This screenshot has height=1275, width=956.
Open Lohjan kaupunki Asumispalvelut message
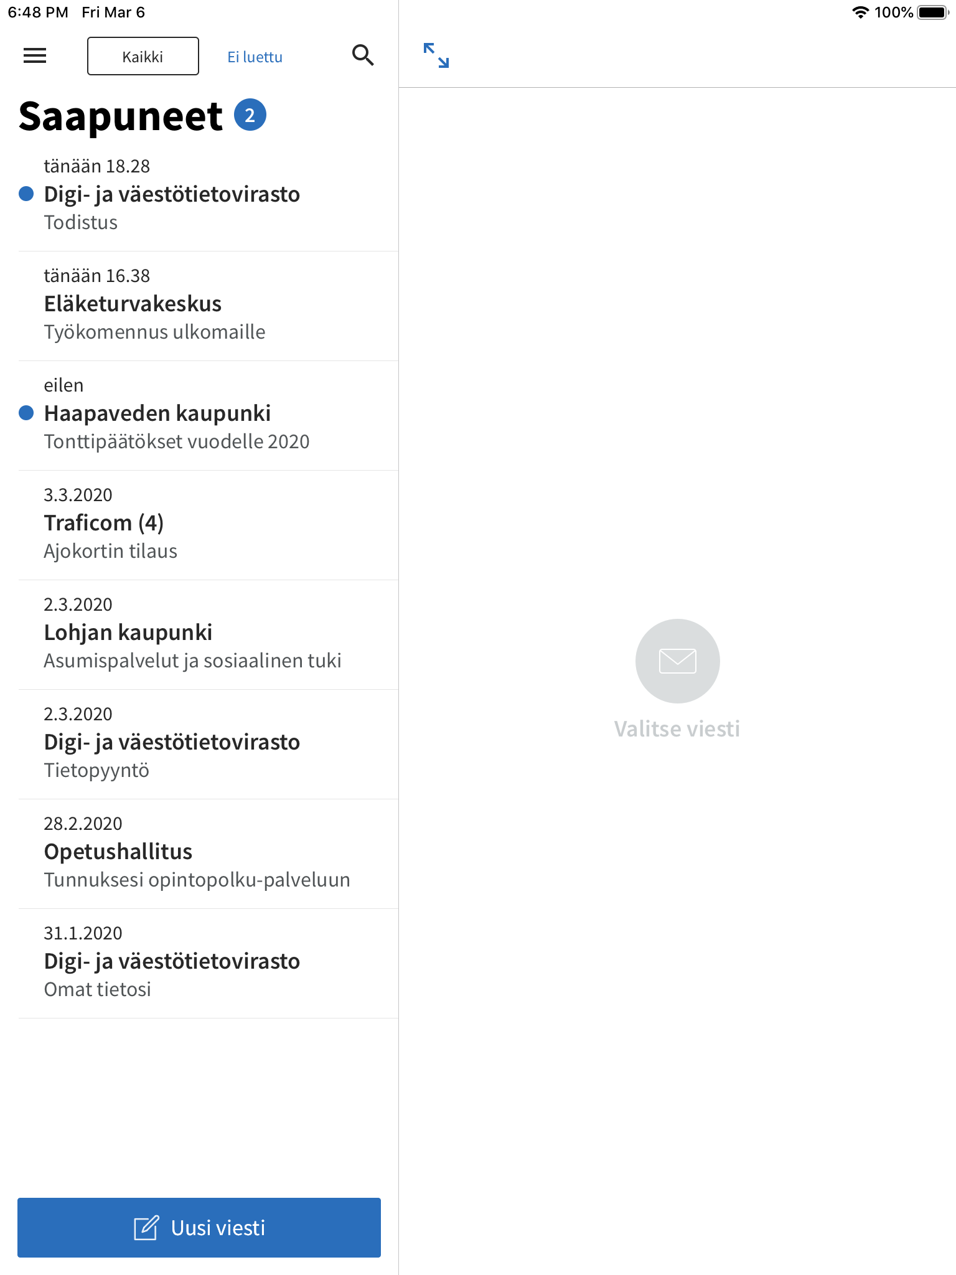pyautogui.click(x=209, y=635)
